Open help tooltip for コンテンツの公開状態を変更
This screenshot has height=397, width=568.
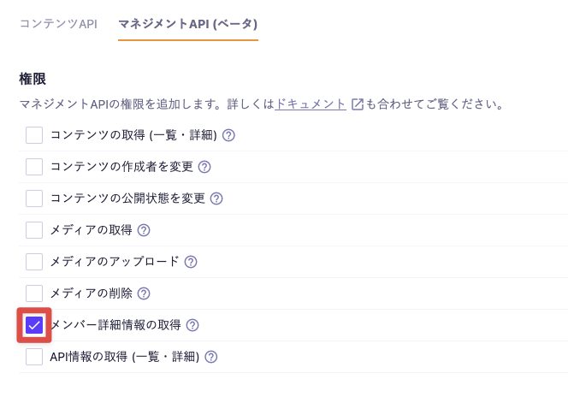[x=216, y=198]
